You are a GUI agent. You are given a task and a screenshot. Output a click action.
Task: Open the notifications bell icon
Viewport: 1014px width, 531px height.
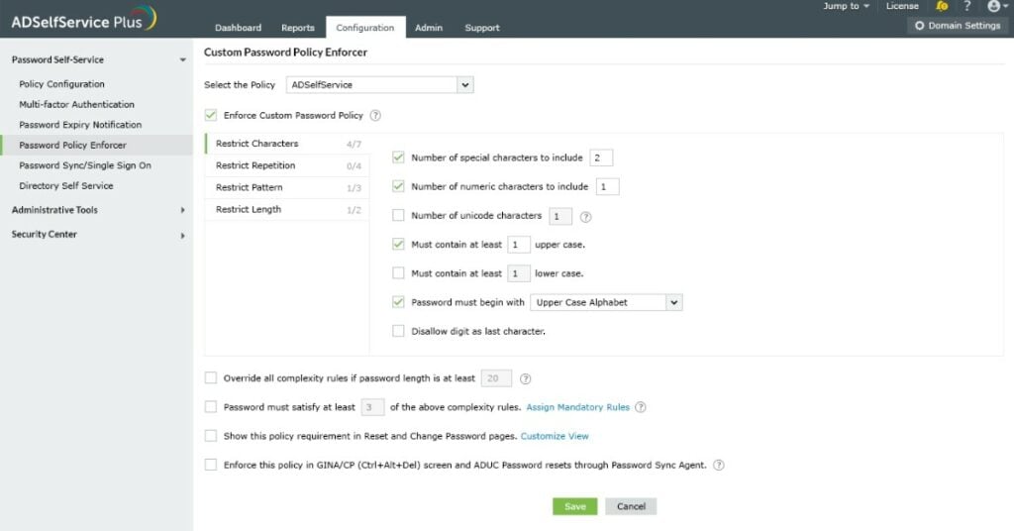point(942,7)
